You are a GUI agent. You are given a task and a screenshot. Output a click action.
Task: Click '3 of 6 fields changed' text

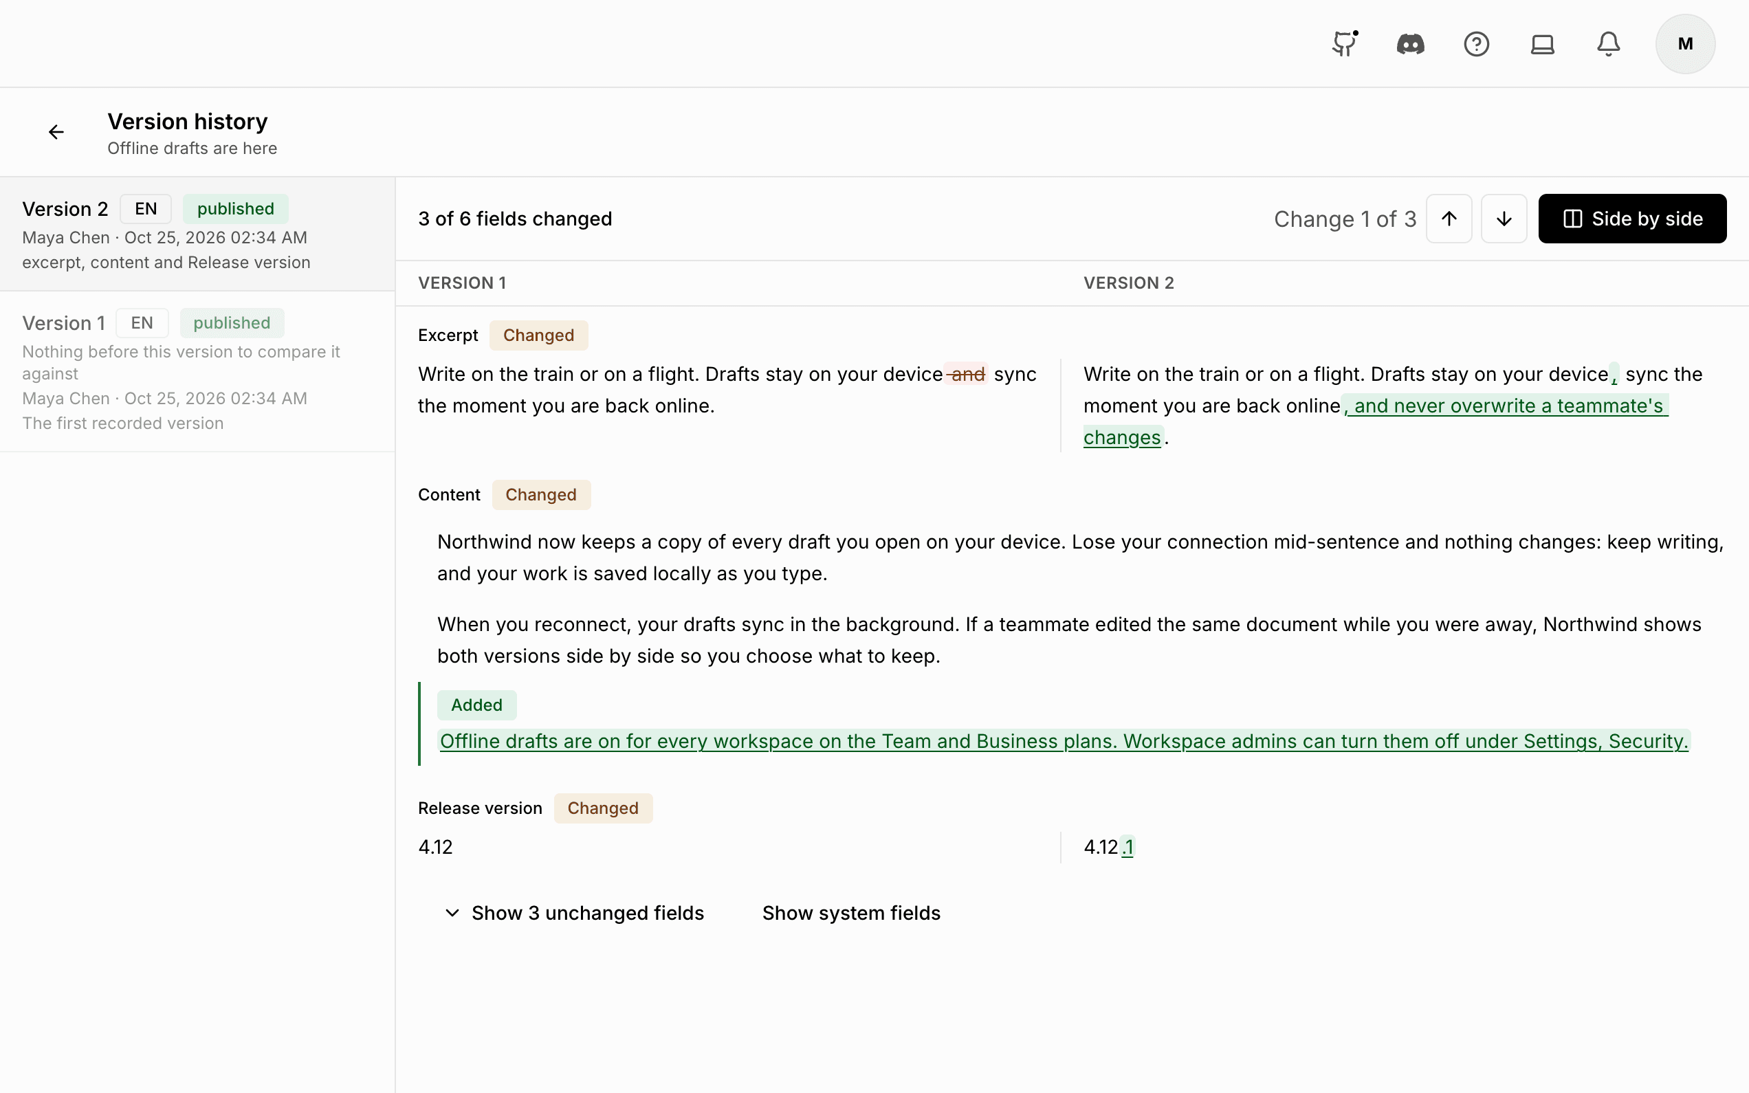click(x=516, y=219)
